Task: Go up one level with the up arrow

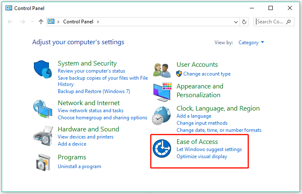Action: point(41,22)
